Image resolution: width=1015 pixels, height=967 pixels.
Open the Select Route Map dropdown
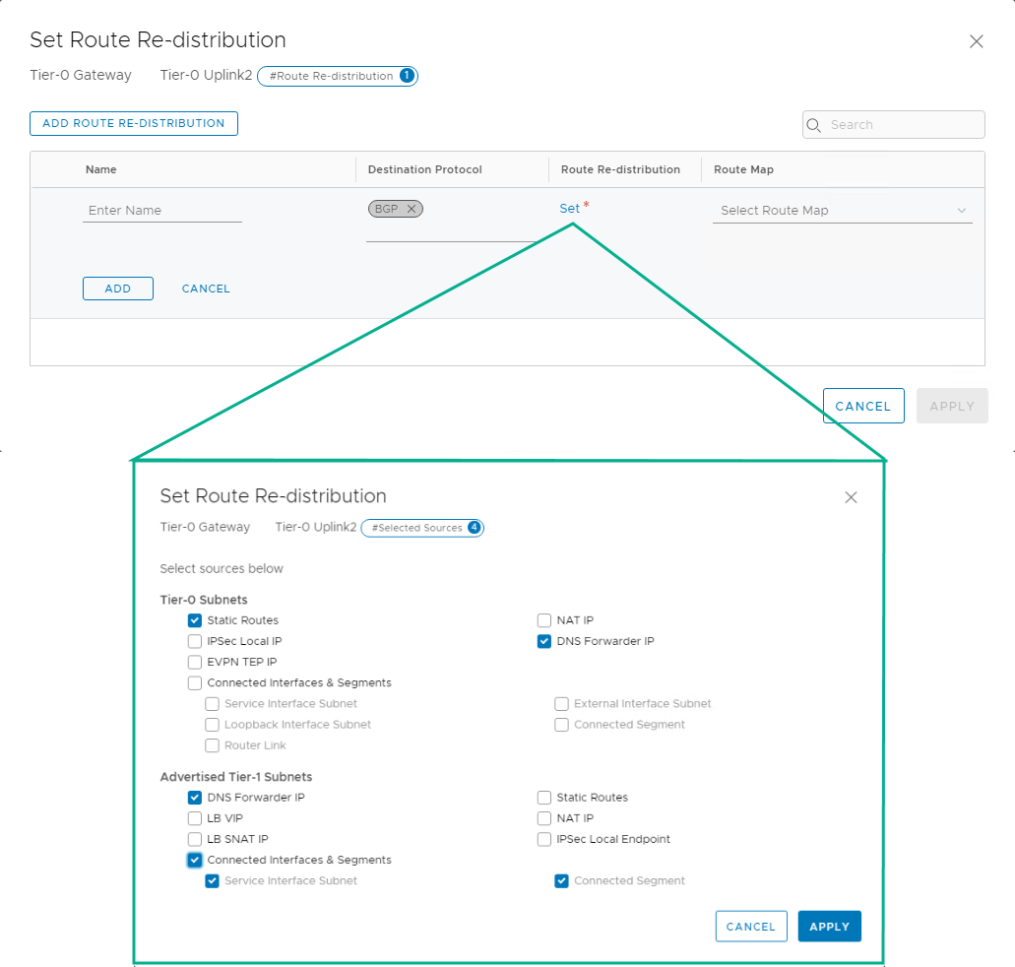point(841,210)
